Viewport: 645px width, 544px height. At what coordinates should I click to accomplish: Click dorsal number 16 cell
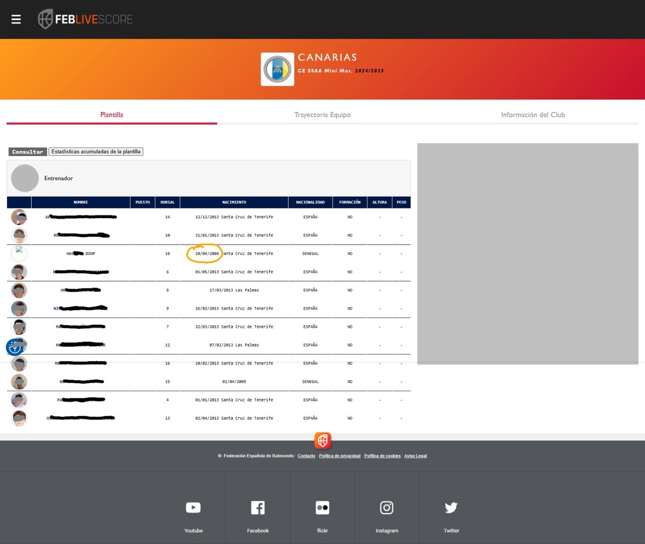coord(167,363)
